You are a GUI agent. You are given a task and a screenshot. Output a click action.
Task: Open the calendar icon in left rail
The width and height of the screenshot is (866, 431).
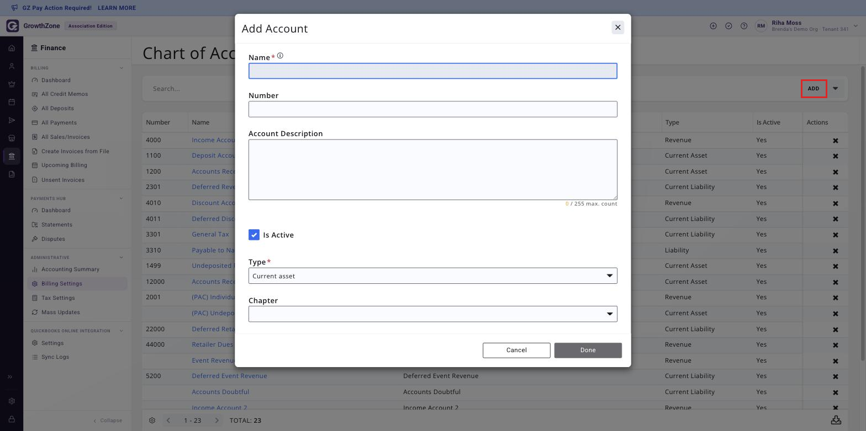pos(12,102)
